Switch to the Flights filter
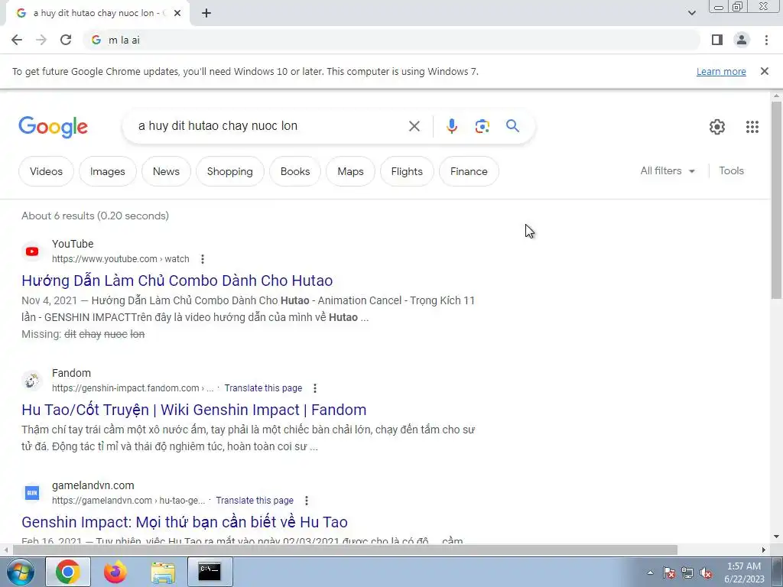The image size is (783, 587). pos(407,171)
